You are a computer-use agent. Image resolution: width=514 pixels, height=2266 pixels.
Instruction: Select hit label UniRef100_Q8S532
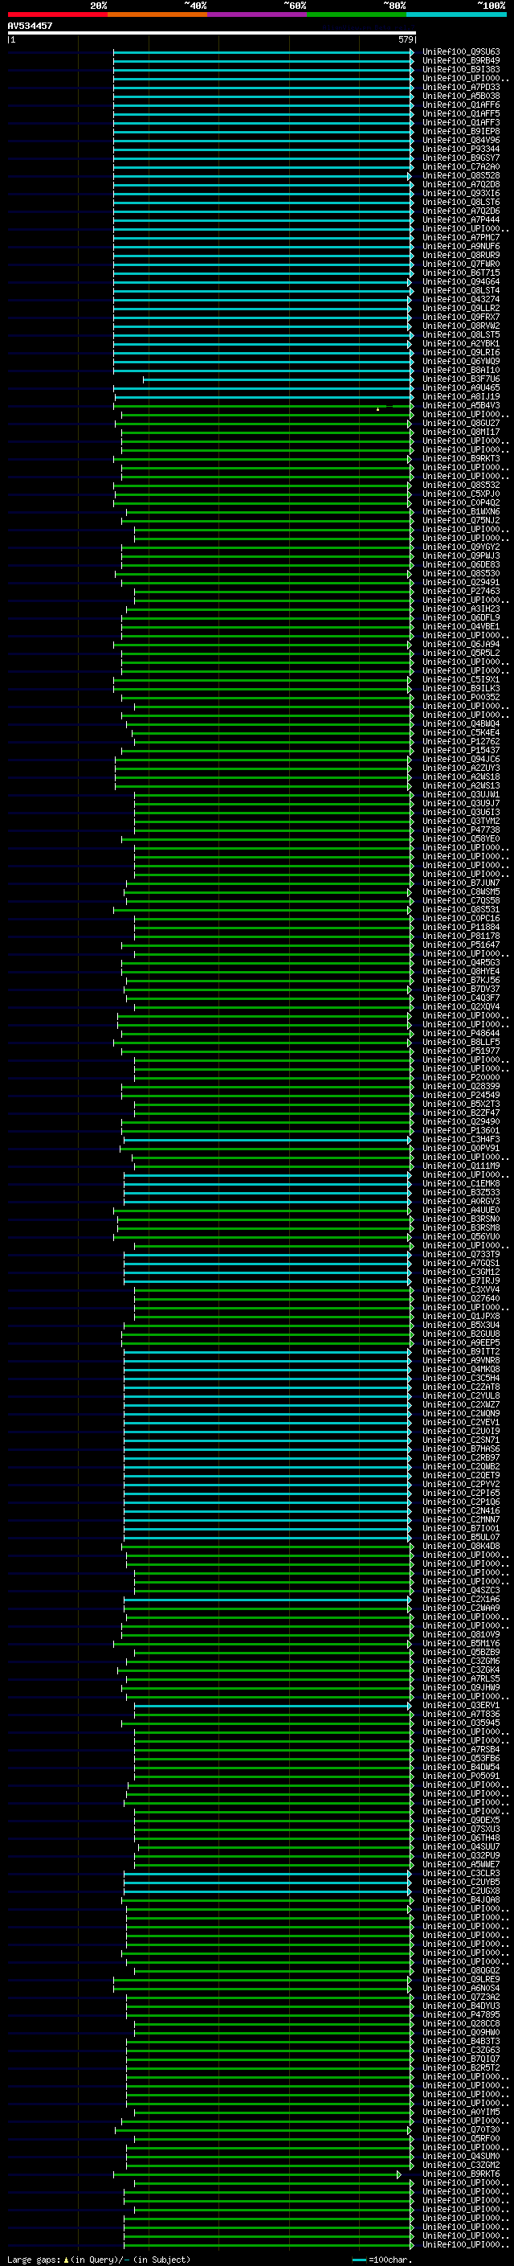[x=461, y=485]
